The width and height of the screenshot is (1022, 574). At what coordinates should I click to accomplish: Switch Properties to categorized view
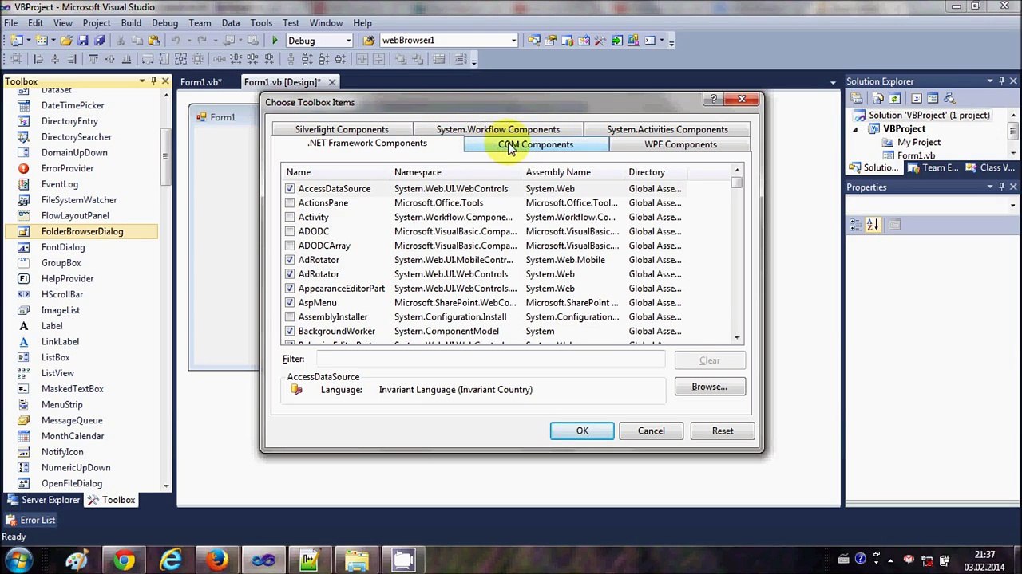pyautogui.click(x=855, y=226)
